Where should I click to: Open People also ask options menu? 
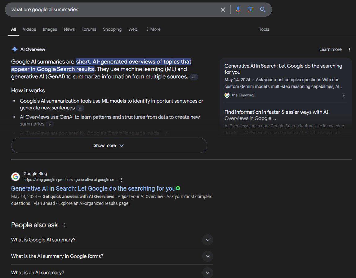[64, 225]
